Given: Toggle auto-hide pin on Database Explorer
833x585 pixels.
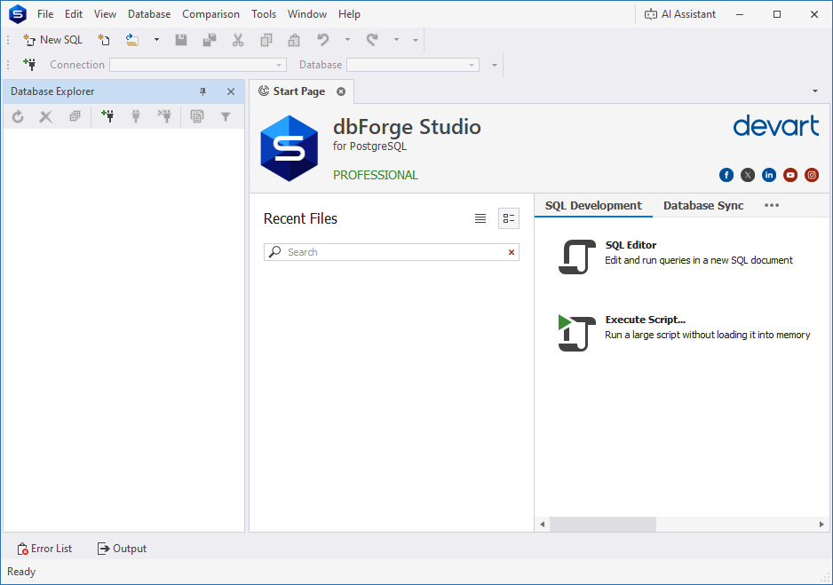Looking at the screenshot, I should 202,91.
